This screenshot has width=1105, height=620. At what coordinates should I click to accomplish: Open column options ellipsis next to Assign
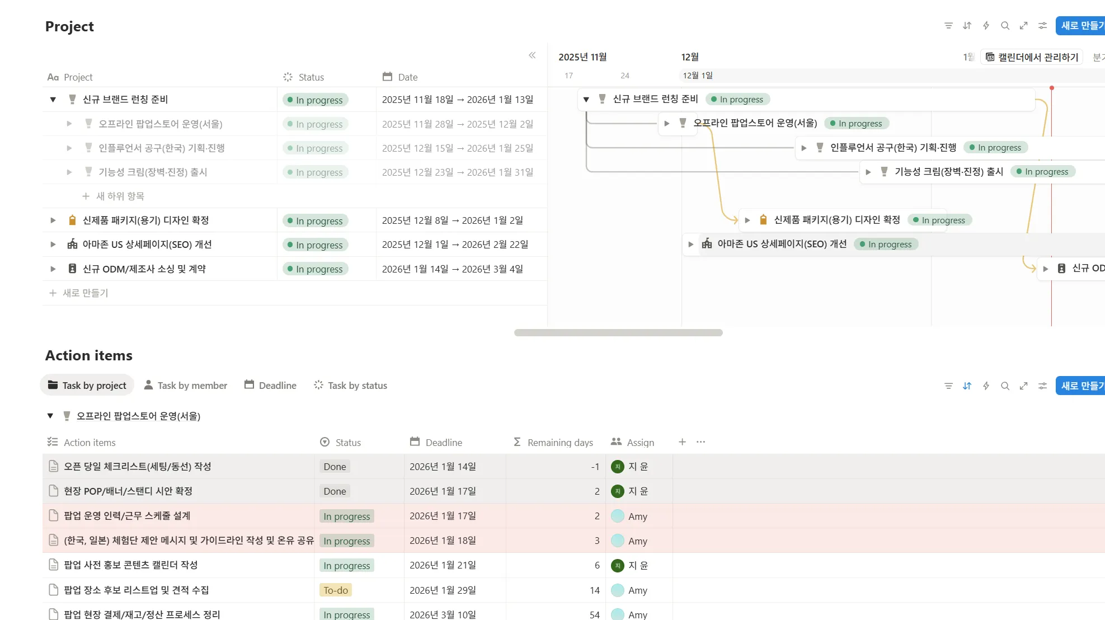pyautogui.click(x=700, y=442)
